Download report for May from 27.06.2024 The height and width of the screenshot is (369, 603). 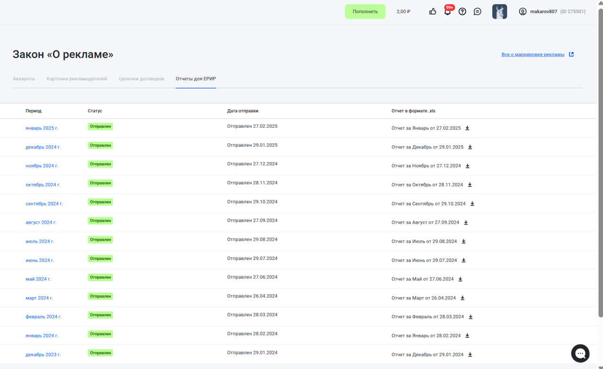click(460, 279)
